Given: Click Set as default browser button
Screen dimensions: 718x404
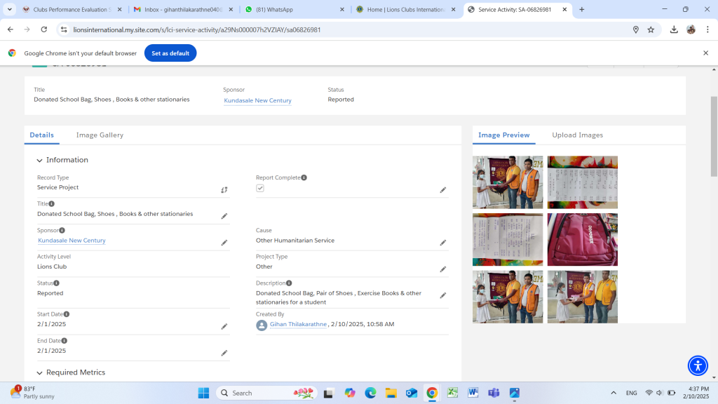Looking at the screenshot, I should tap(170, 53).
